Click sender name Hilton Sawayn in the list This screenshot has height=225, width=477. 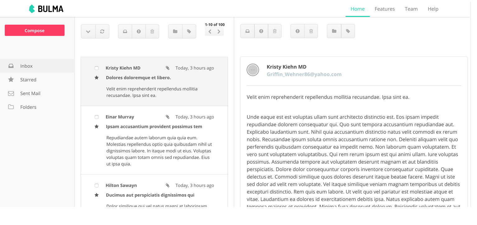tap(121, 185)
